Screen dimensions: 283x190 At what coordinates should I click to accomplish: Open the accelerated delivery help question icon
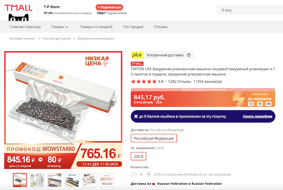point(189,55)
